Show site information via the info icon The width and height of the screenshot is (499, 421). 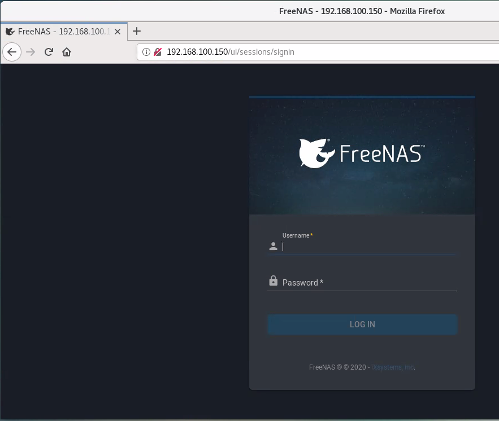click(x=146, y=52)
